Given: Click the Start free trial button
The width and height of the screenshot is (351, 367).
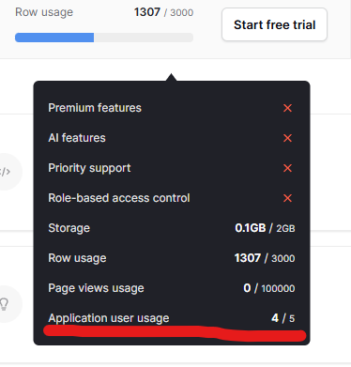Looking at the screenshot, I should point(274,24).
